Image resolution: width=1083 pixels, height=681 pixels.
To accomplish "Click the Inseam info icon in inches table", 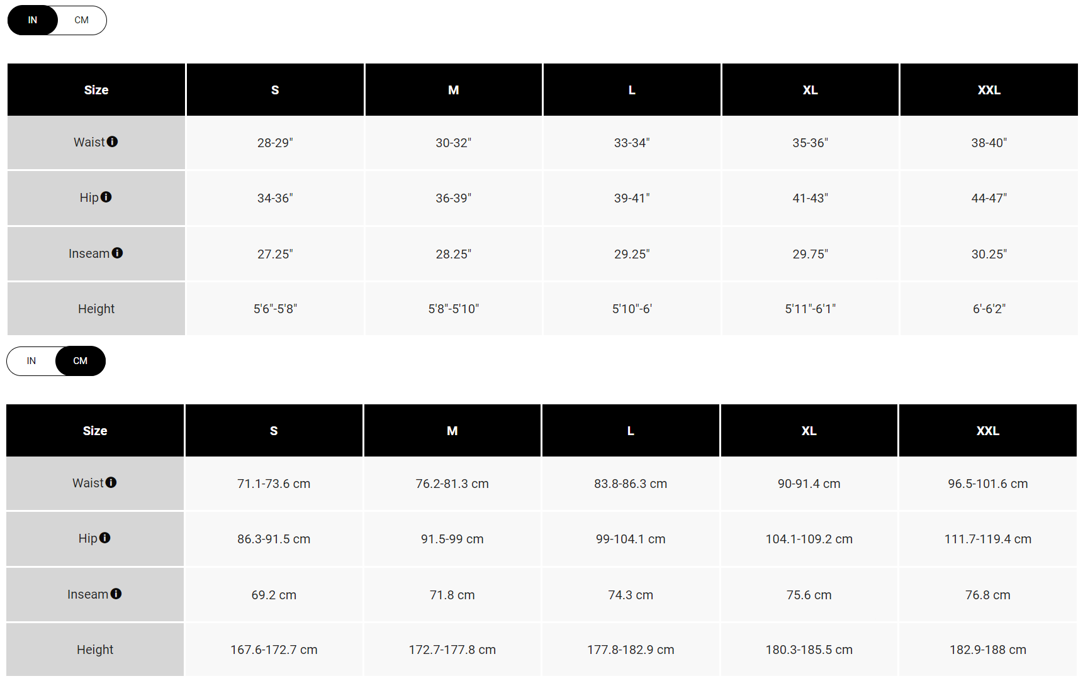I will coord(117,253).
